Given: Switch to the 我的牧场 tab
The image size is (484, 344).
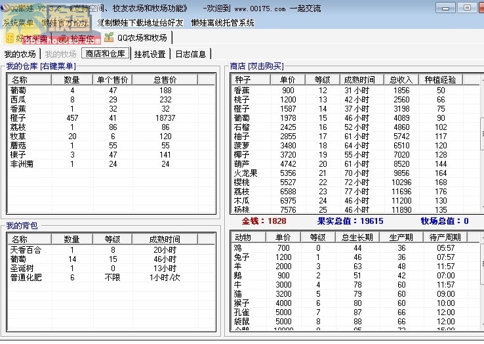Looking at the screenshot, I should coord(60,54).
